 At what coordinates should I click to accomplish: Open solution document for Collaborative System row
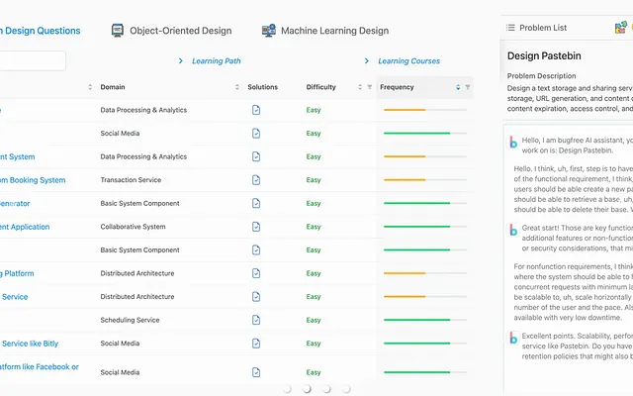click(x=256, y=227)
